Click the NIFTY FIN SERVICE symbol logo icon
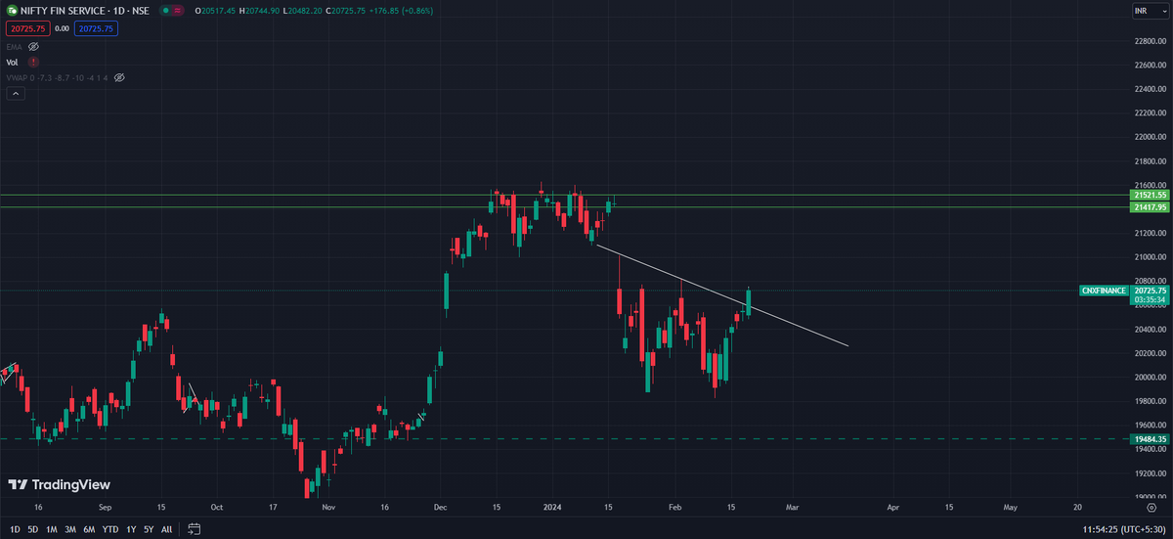Image resolution: width=1173 pixels, height=539 pixels. 10,10
